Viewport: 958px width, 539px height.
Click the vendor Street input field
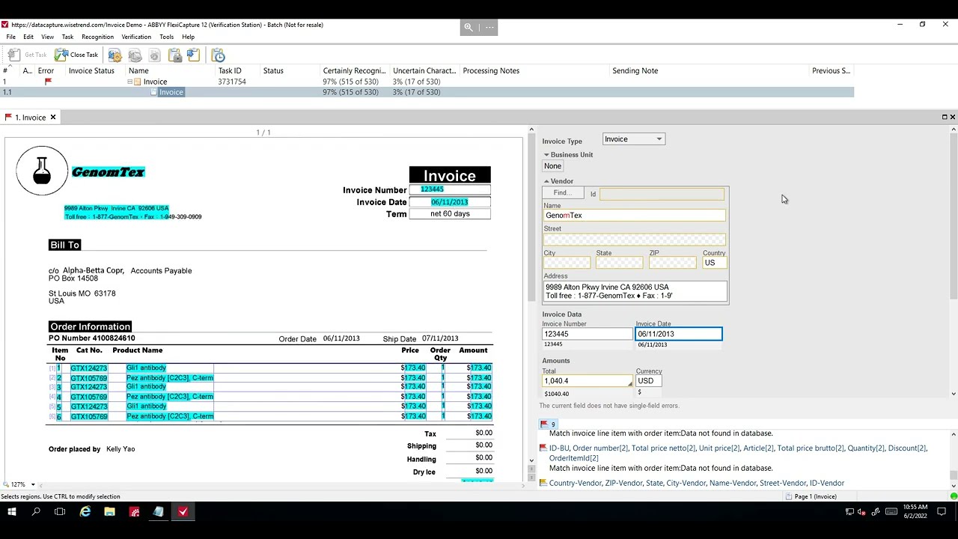click(x=635, y=240)
